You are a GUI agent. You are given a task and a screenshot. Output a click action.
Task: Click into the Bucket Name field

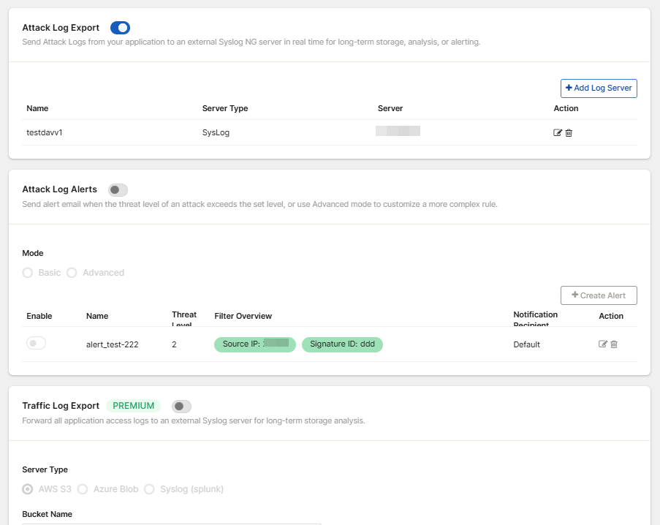click(172, 522)
